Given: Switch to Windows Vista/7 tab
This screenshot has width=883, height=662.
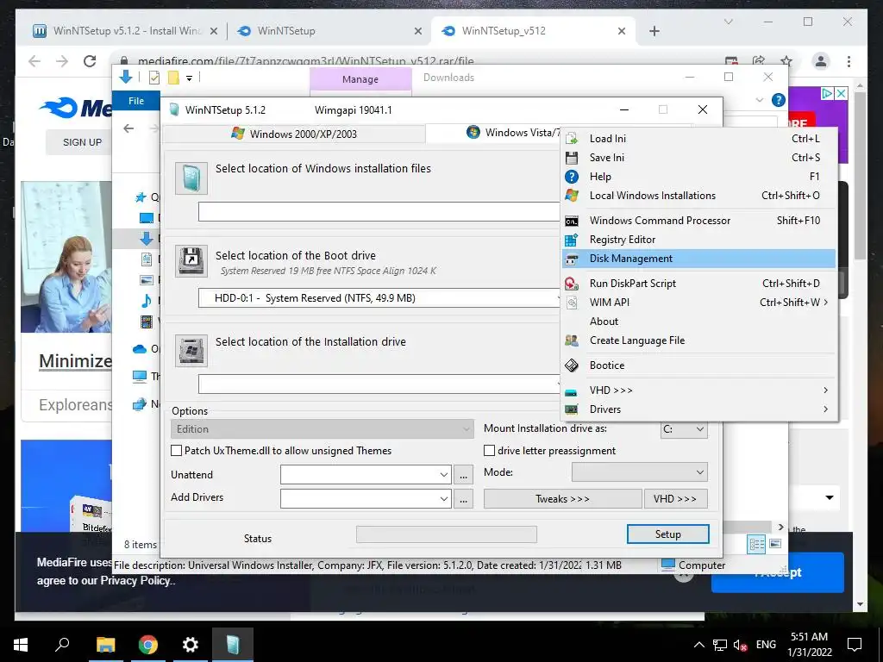Looking at the screenshot, I should point(493,133).
